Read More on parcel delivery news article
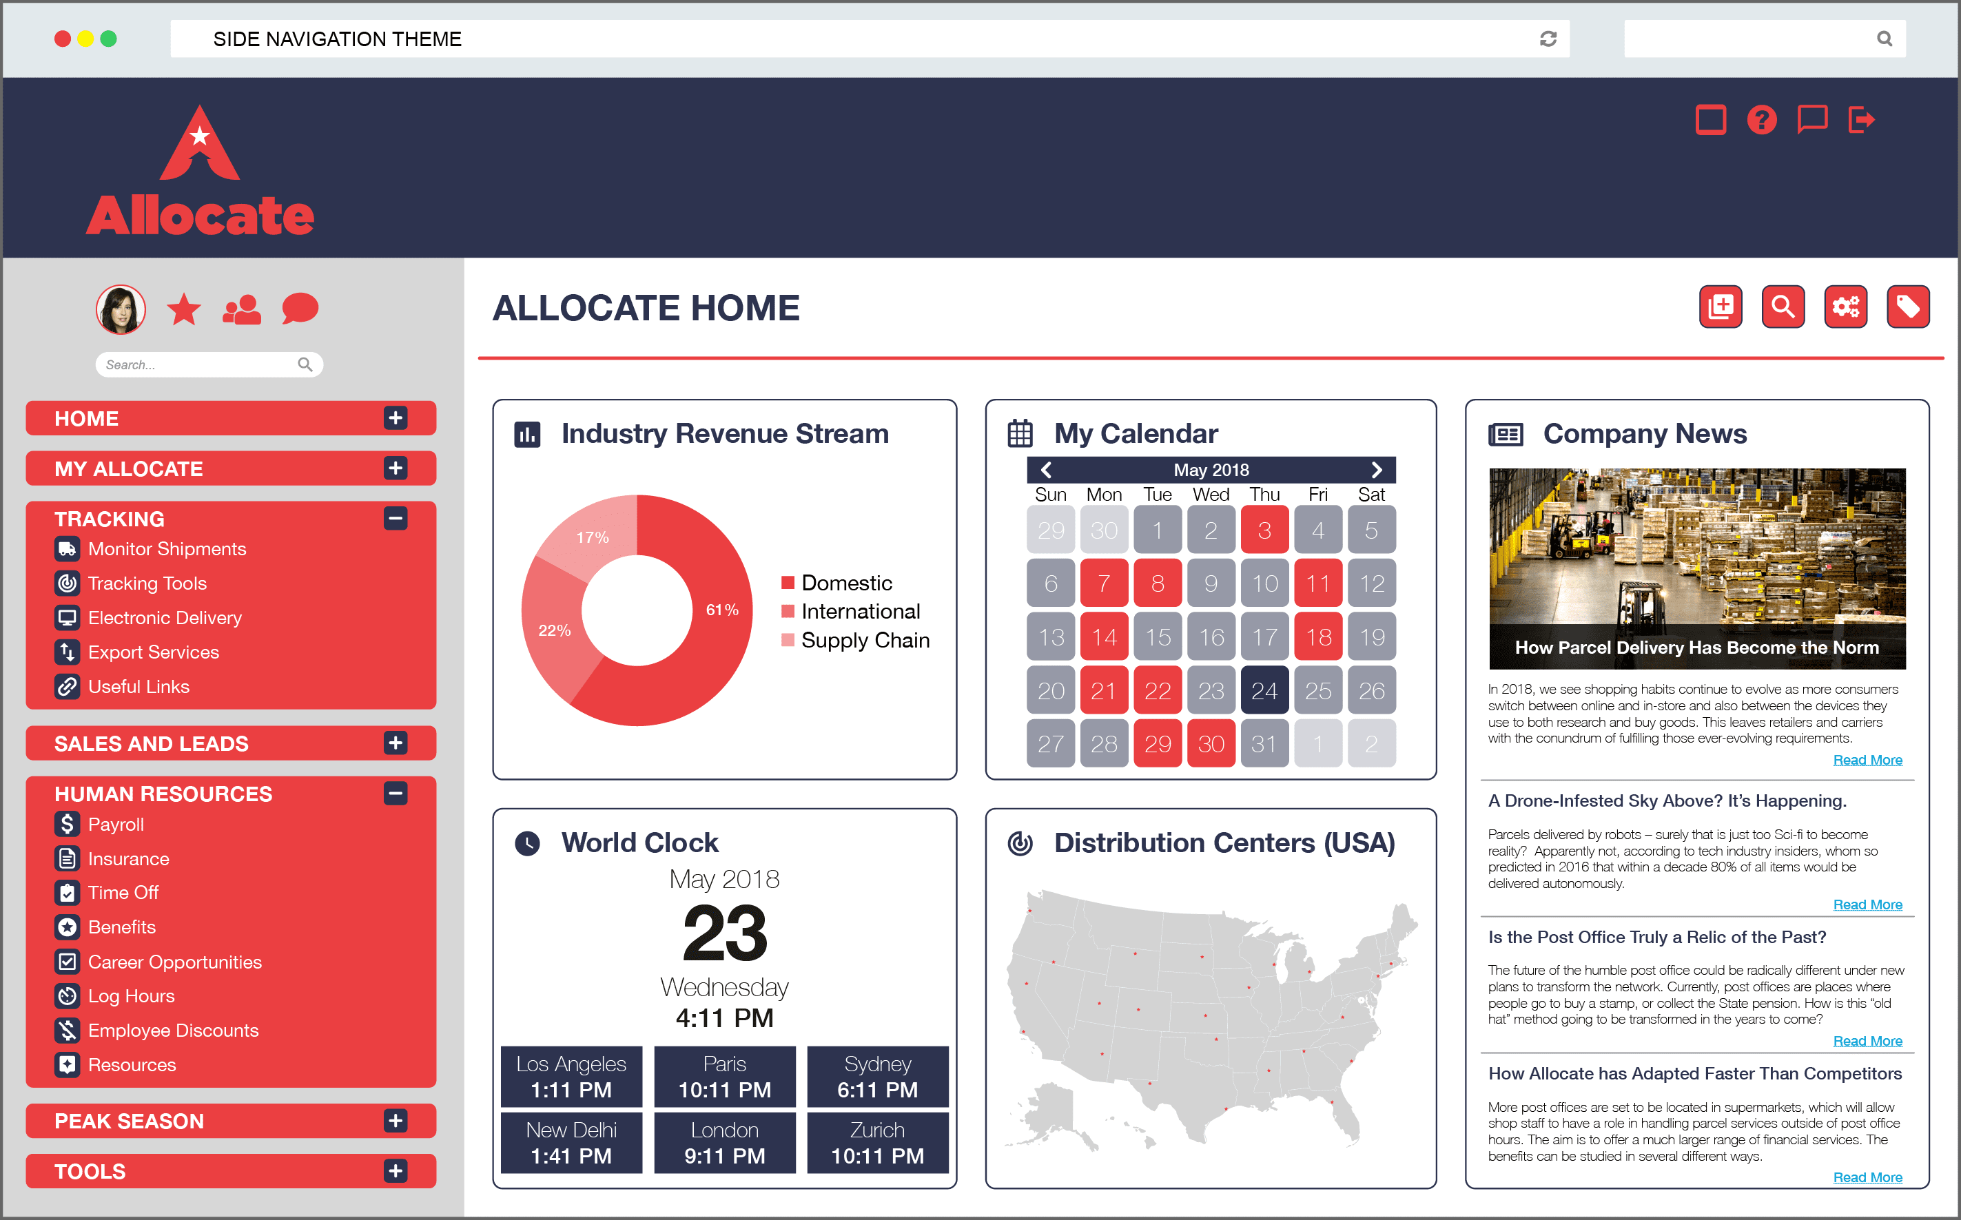 [1869, 759]
